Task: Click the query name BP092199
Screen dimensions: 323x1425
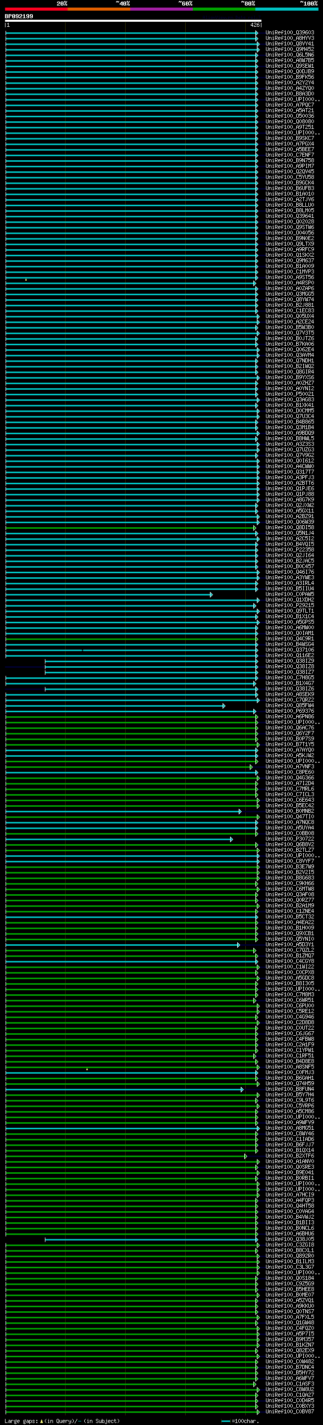Action: [19, 17]
